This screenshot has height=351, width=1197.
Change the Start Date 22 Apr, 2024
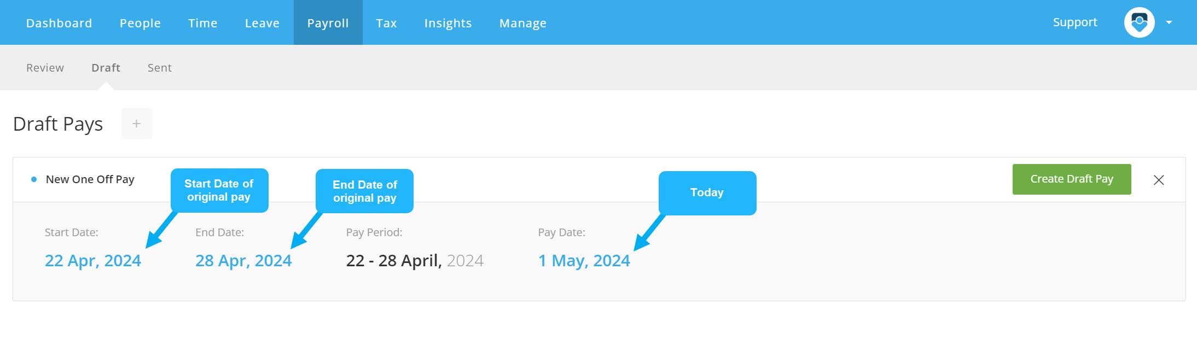93,261
